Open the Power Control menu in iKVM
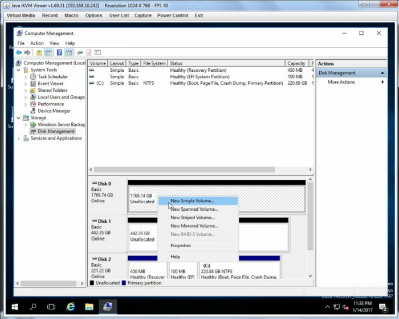 [173, 15]
